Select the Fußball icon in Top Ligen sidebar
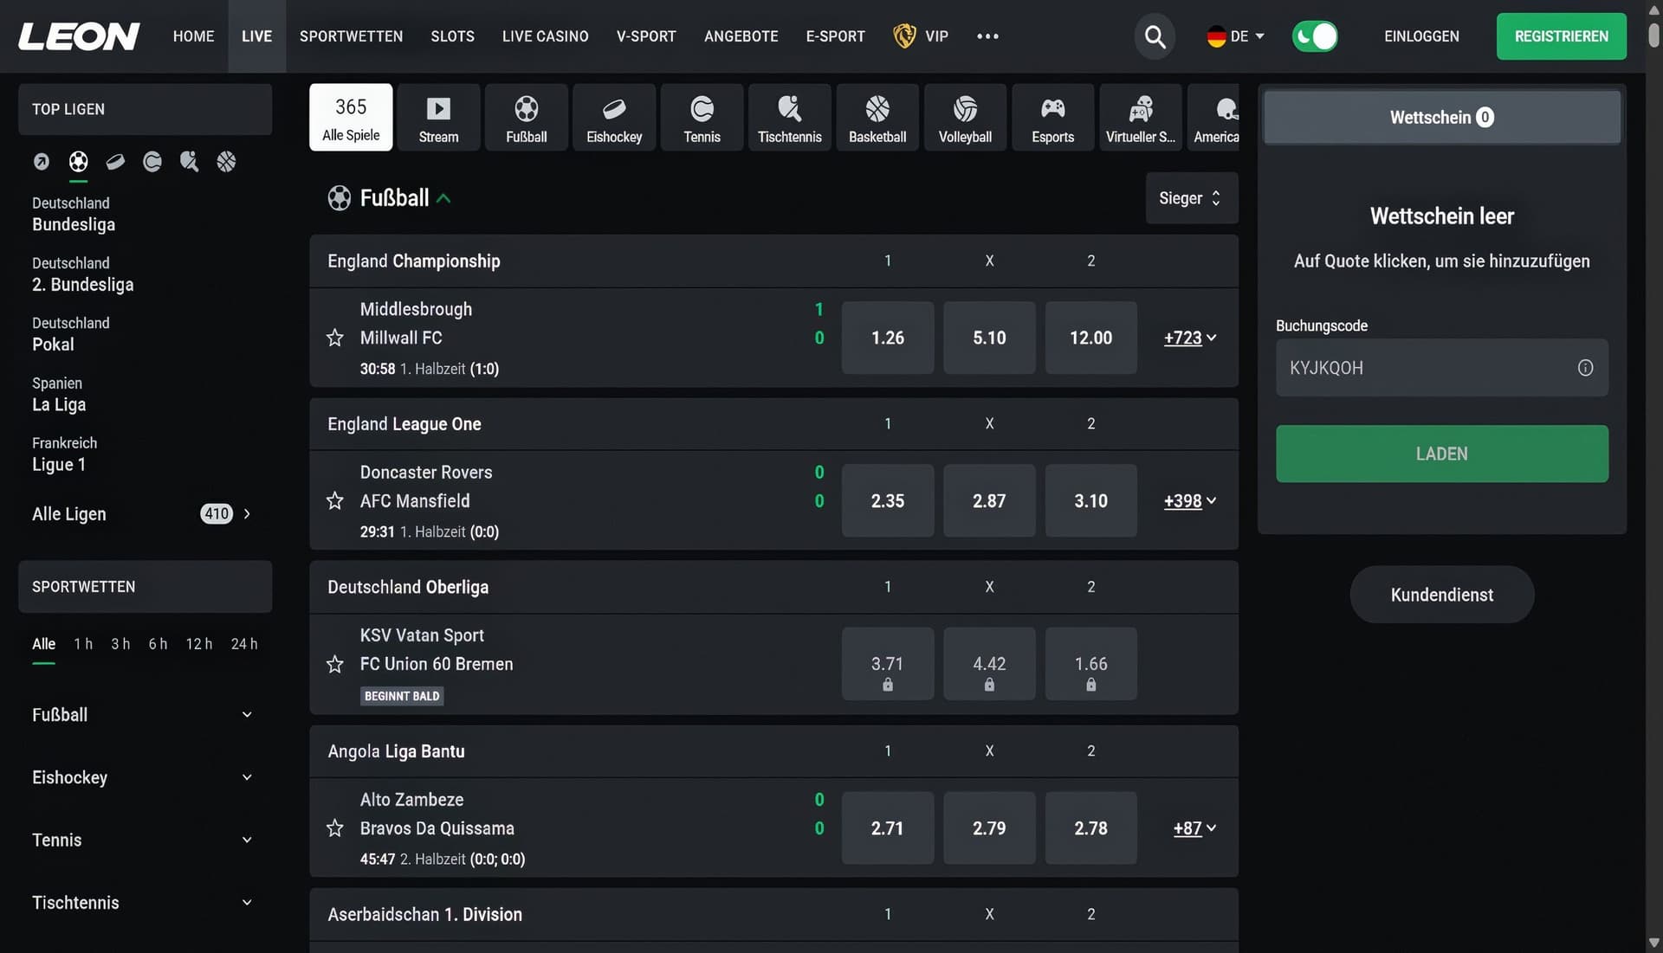The width and height of the screenshot is (1663, 953). coord(78,162)
